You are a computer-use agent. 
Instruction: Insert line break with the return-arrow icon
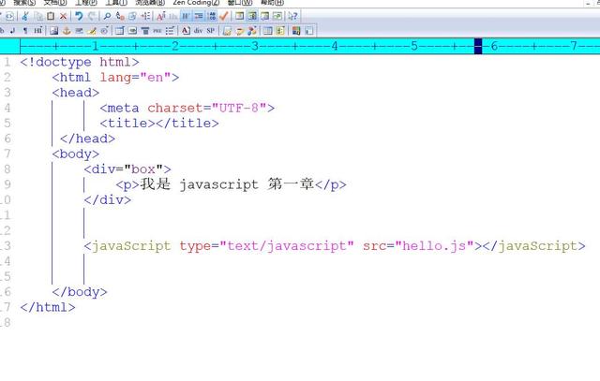(12, 31)
